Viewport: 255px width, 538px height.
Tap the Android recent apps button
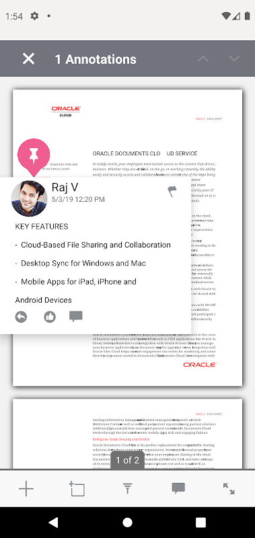201,523
